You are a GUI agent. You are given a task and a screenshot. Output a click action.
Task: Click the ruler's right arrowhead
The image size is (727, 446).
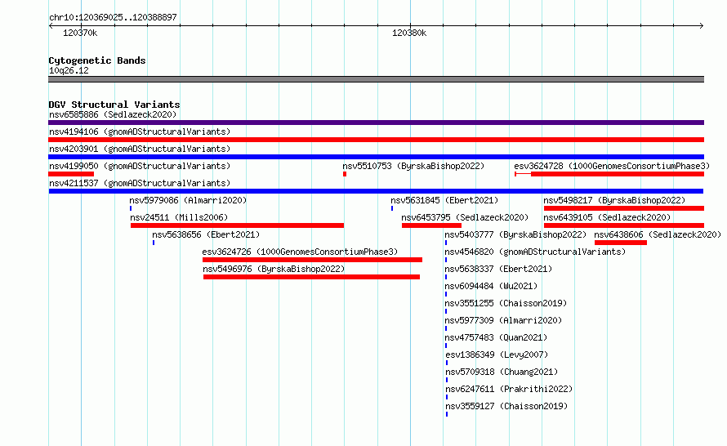click(702, 26)
